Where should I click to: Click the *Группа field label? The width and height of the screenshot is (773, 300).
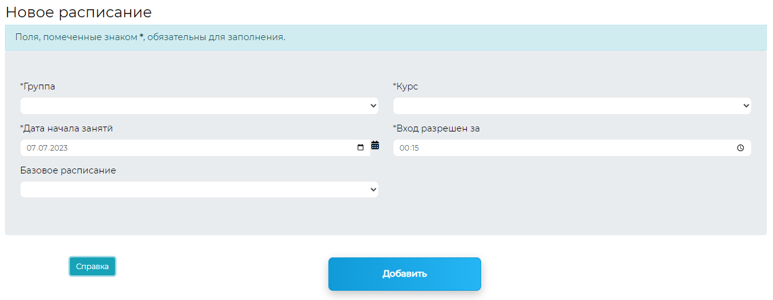coord(38,86)
